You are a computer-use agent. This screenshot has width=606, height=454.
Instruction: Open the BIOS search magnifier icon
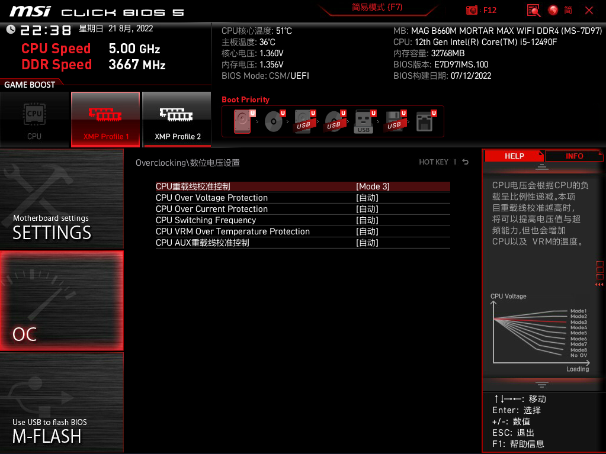pos(533,11)
